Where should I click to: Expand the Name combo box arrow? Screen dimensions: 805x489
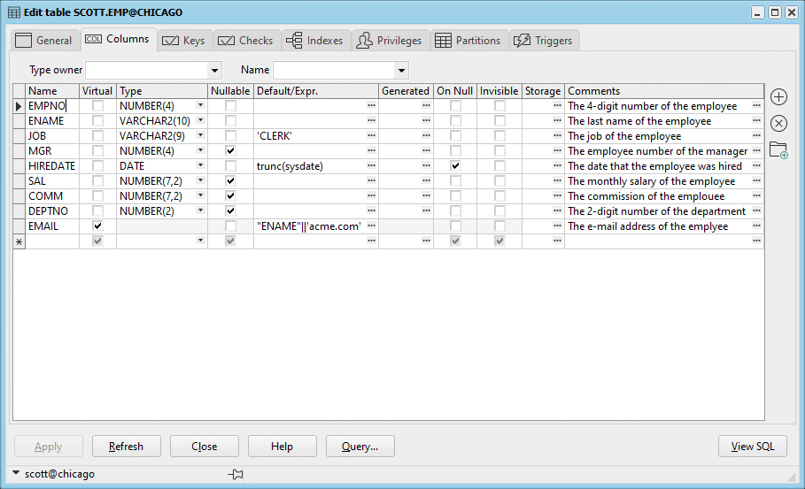(x=401, y=70)
